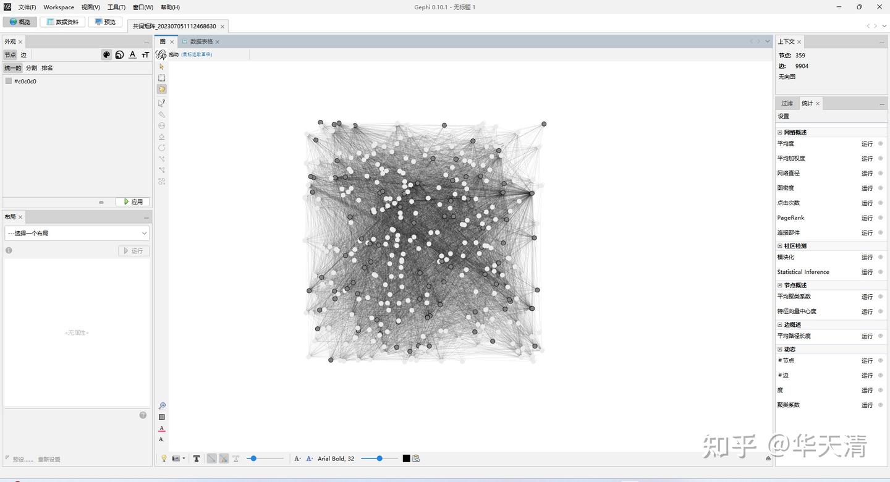Reset label visibility with small A icon
This screenshot has width=890, height=482.
click(x=161, y=439)
